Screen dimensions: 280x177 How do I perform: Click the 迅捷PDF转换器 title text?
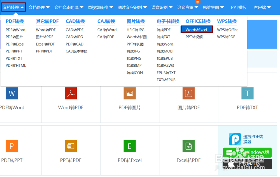click(x=253, y=139)
